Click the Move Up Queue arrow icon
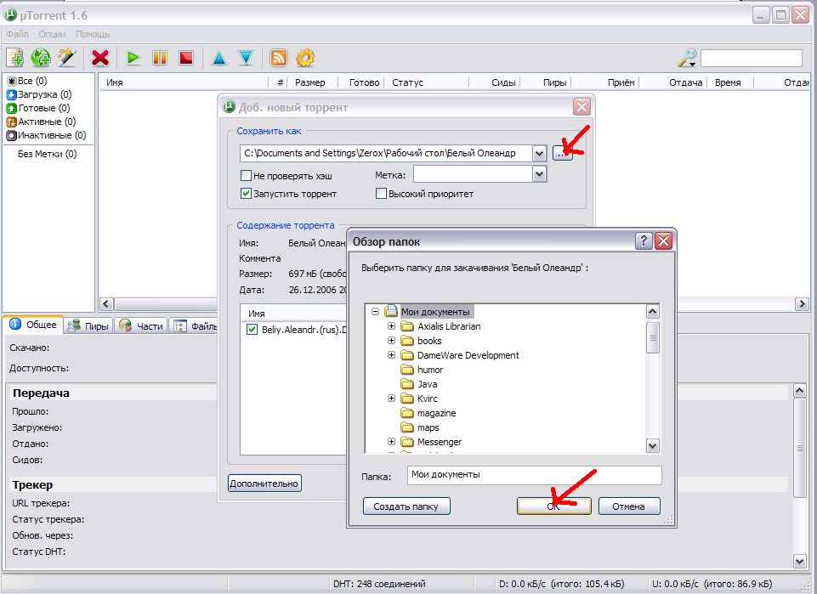The width and height of the screenshot is (817, 594). pos(219,58)
